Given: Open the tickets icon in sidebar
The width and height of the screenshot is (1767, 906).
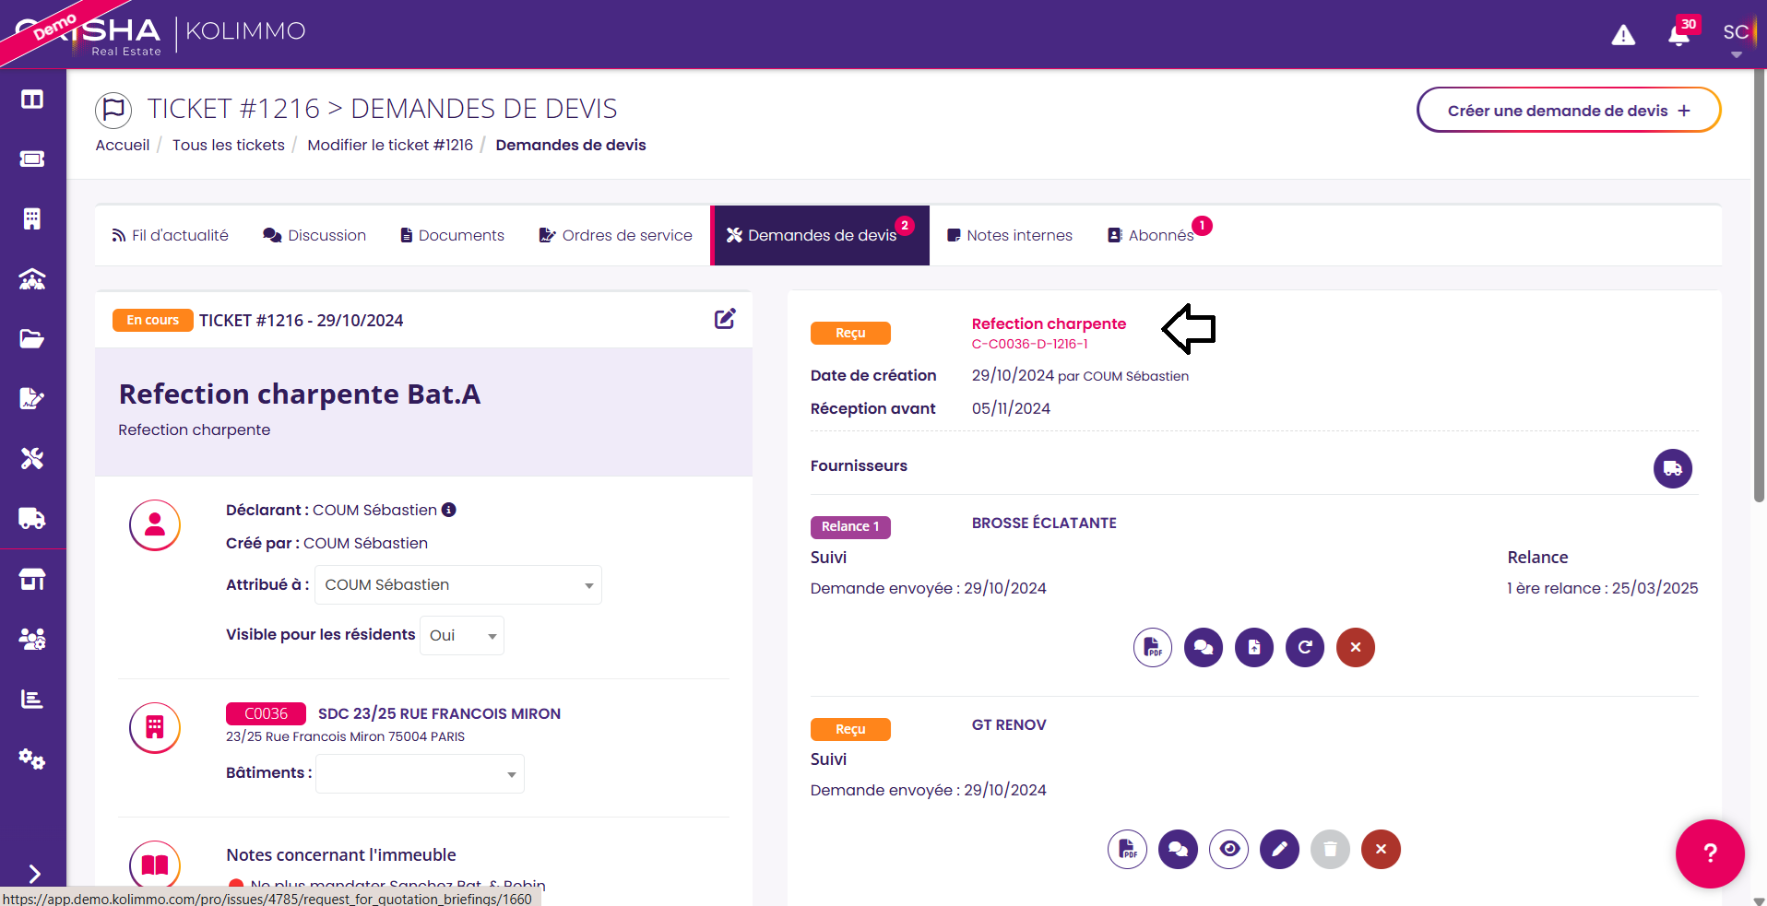Looking at the screenshot, I should (32, 159).
